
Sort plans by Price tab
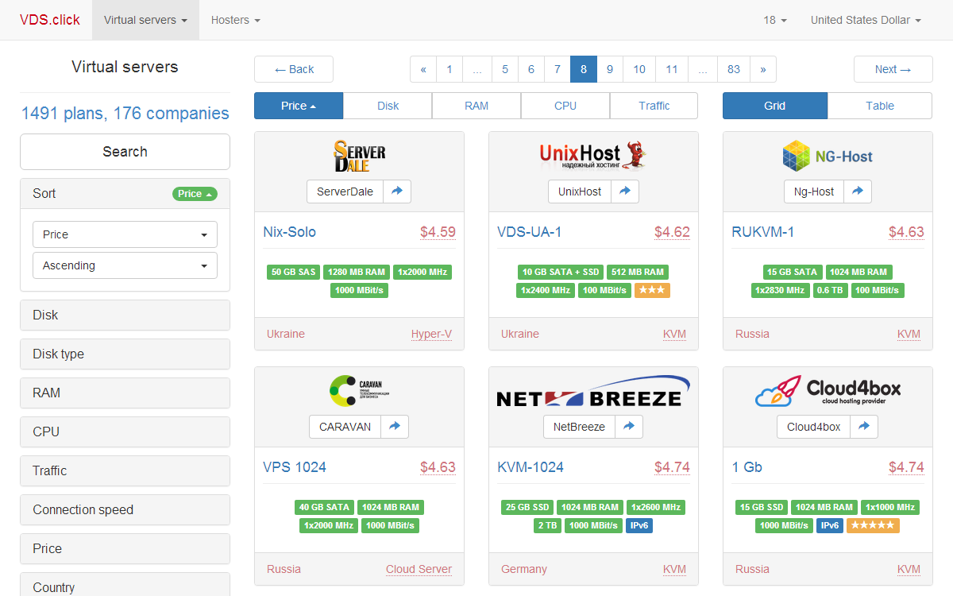pyautogui.click(x=299, y=106)
